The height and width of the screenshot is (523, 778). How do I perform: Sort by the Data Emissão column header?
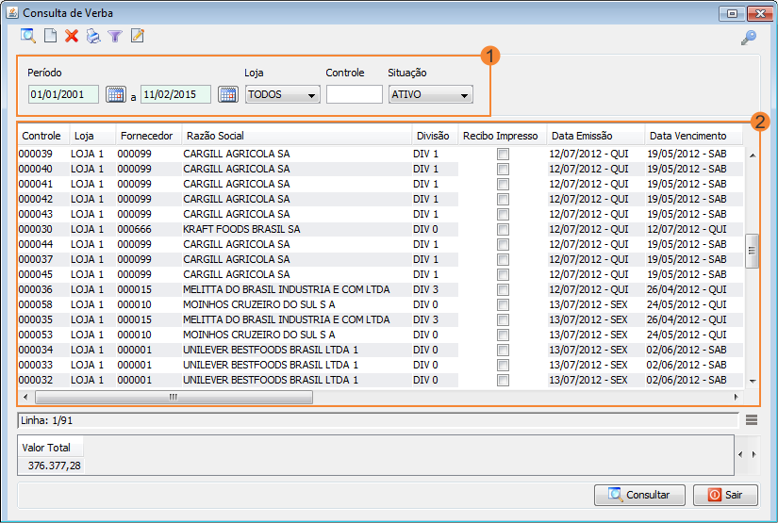[595, 136]
